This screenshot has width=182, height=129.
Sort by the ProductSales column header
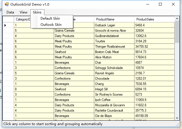[x=154, y=19]
